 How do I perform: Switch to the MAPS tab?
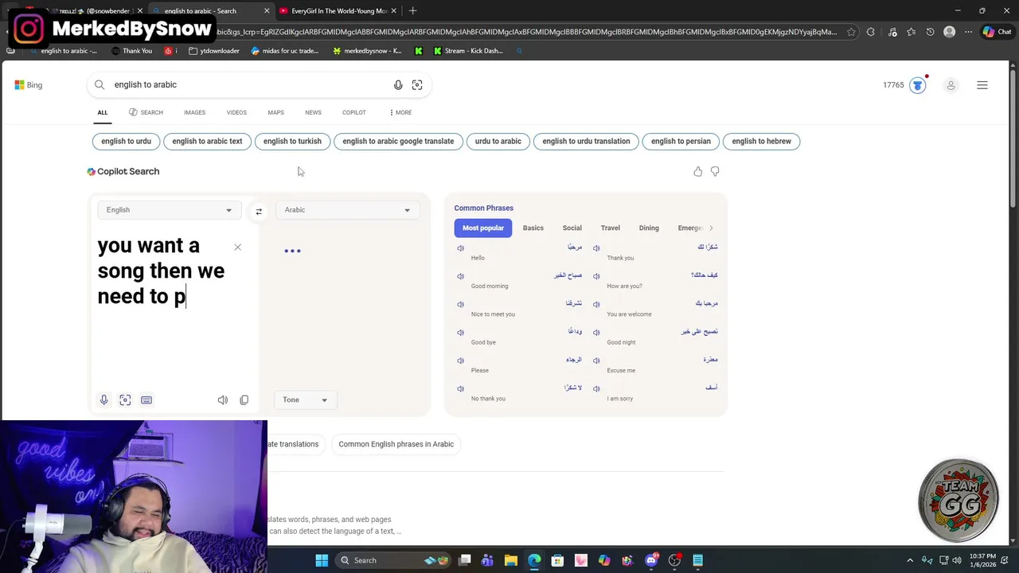pos(275,112)
